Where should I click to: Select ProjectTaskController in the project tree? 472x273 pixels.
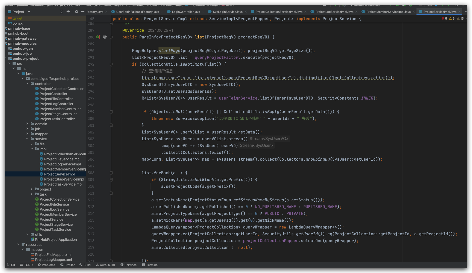57,119
